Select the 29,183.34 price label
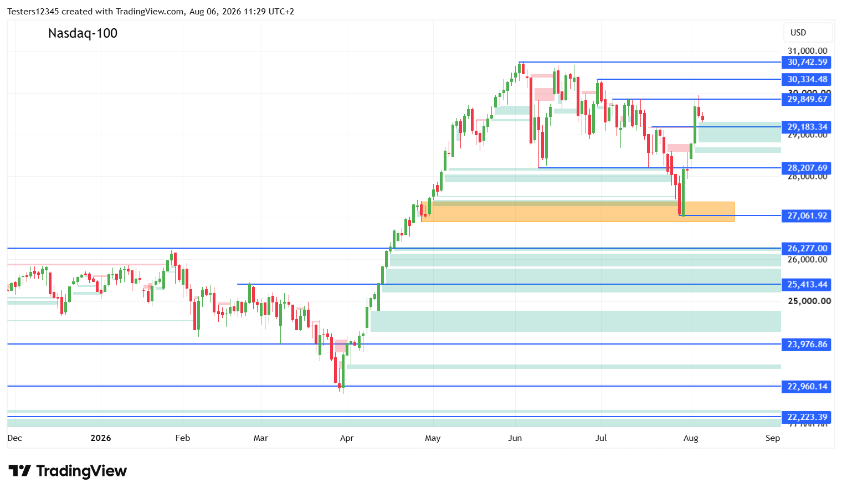Image resolution: width=842 pixels, height=493 pixels. tap(807, 127)
